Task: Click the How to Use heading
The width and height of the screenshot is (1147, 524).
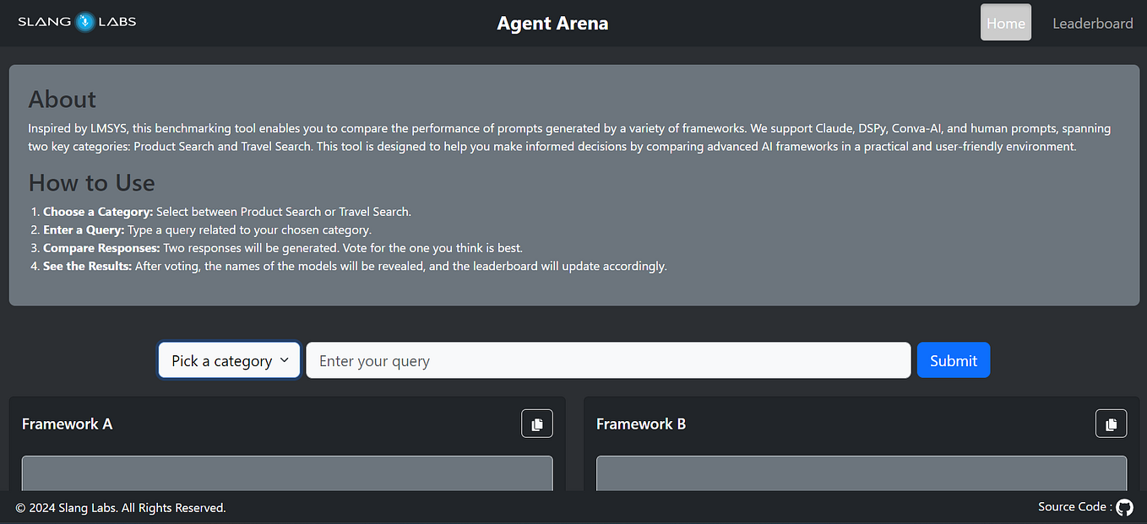Action: tap(91, 182)
